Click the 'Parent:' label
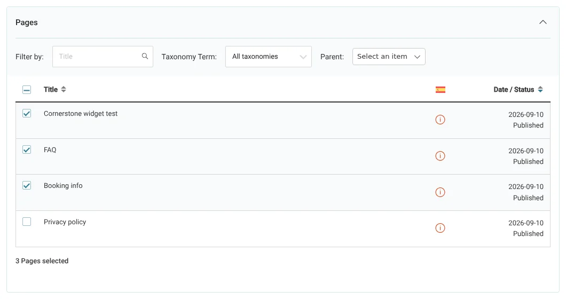Screen dimensions: 566x299 pyautogui.click(x=332, y=57)
